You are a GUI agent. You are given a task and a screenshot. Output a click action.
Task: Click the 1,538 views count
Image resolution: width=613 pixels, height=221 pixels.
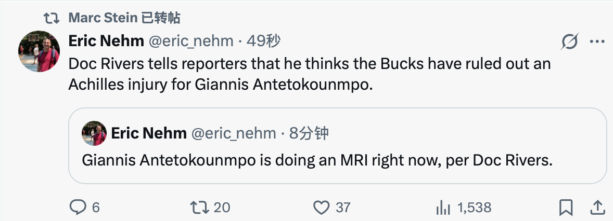click(474, 208)
